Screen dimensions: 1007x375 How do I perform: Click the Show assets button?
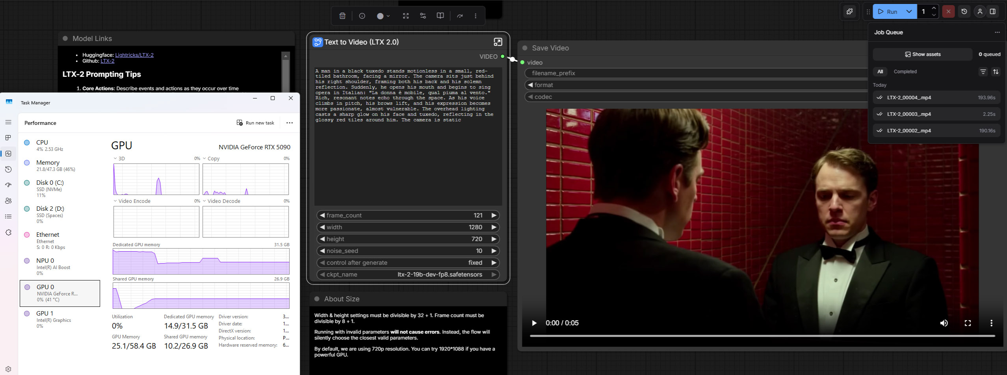point(922,54)
